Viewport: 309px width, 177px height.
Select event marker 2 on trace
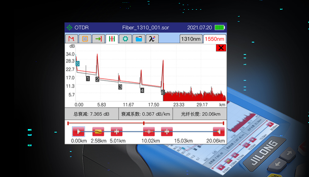tap(97, 79)
